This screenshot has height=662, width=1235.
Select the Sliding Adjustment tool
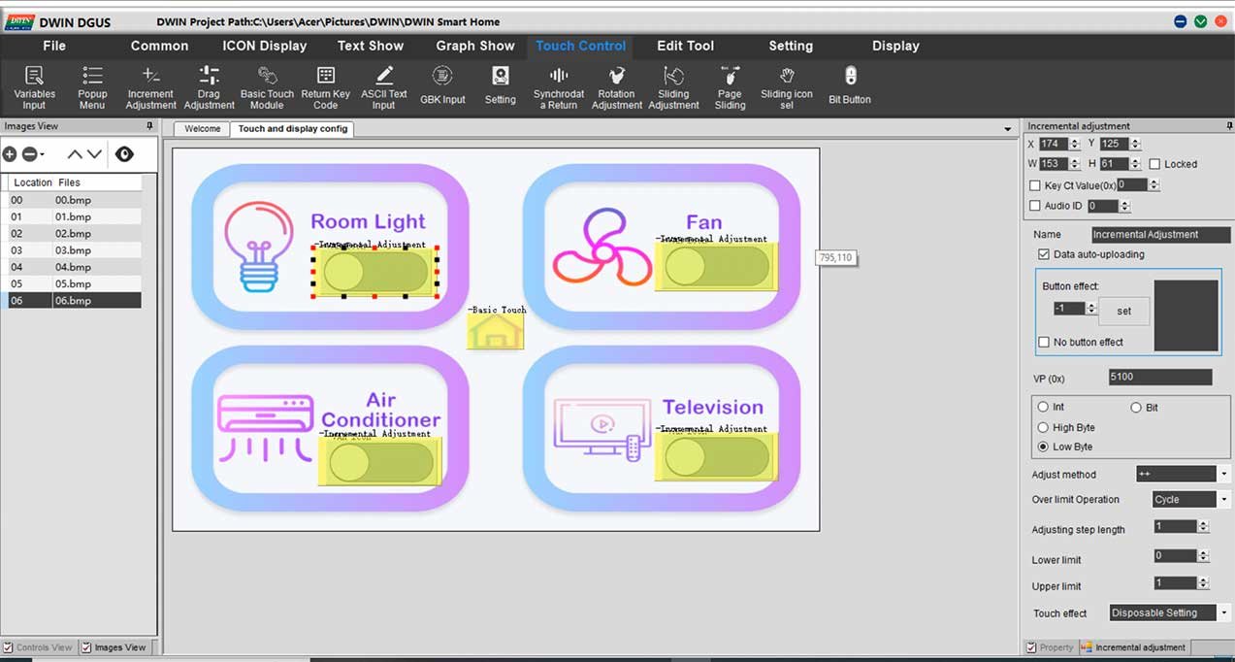tap(673, 87)
